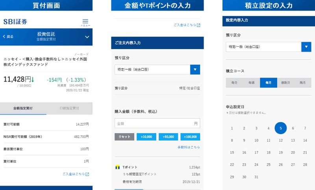Select the 毎月 course option
Screen dimensions: 315x190
tap(269, 83)
